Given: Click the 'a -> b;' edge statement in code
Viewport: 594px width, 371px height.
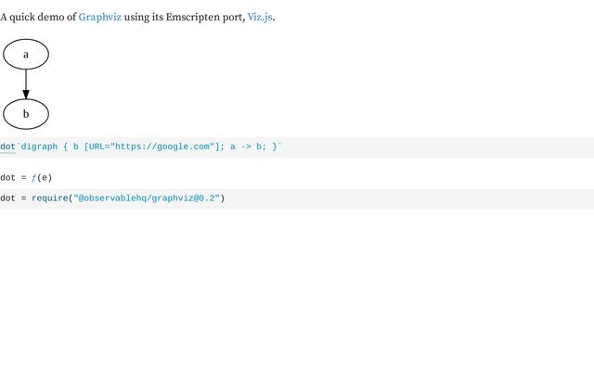Looking at the screenshot, I should [x=248, y=147].
